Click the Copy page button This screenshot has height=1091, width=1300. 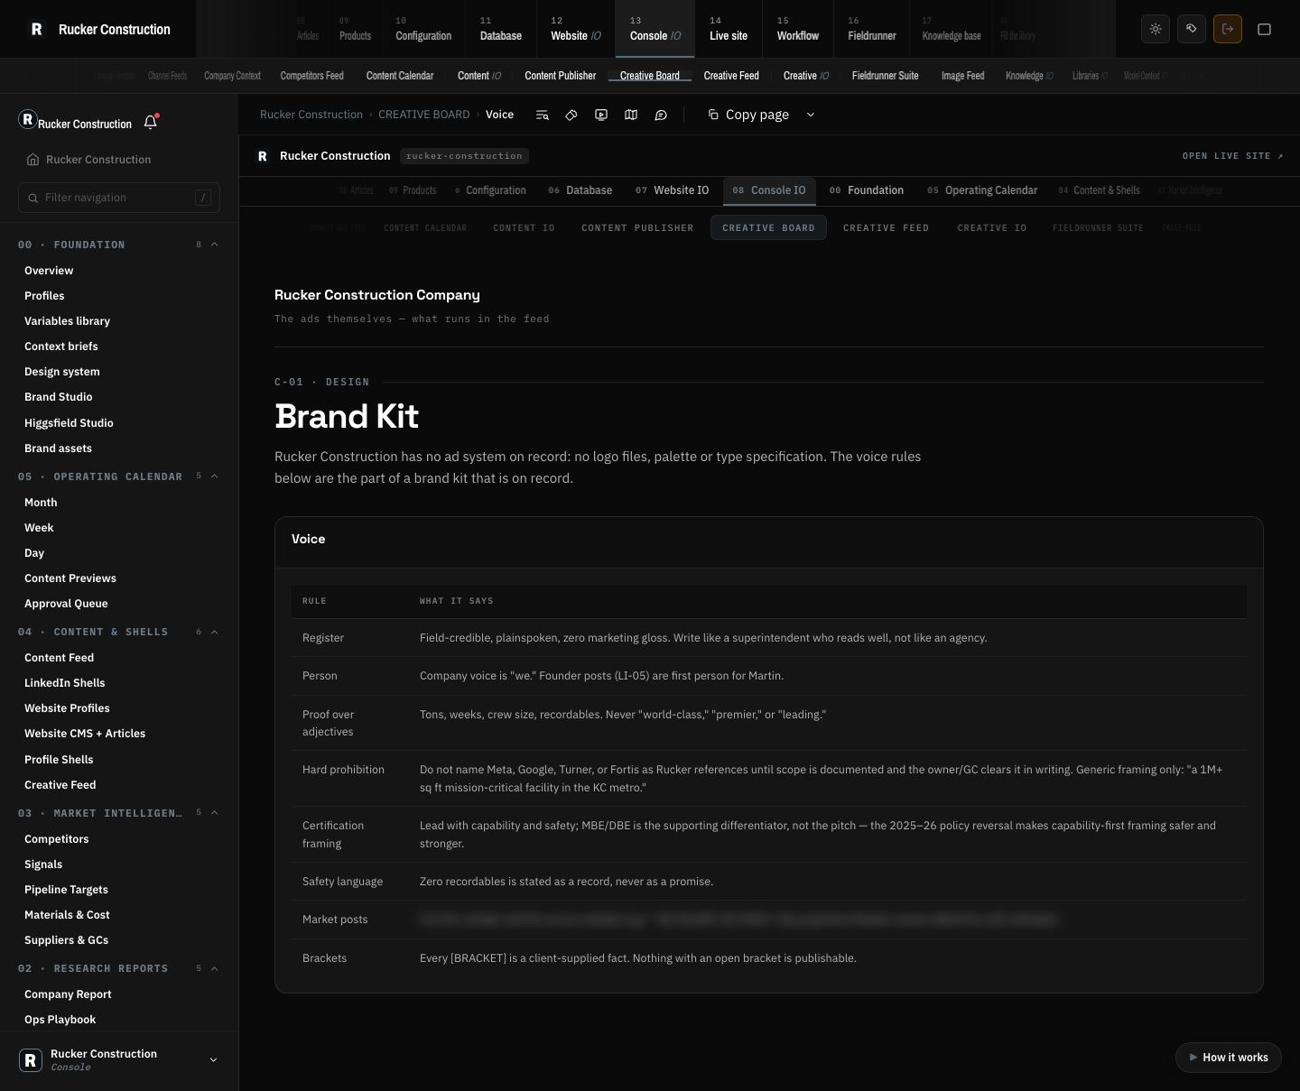748,115
